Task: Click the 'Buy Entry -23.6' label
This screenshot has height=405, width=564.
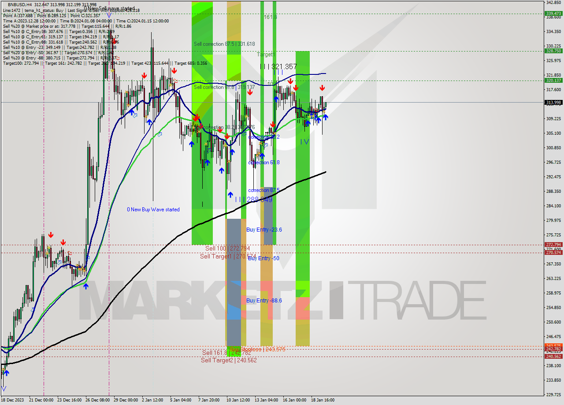Action: [x=264, y=230]
